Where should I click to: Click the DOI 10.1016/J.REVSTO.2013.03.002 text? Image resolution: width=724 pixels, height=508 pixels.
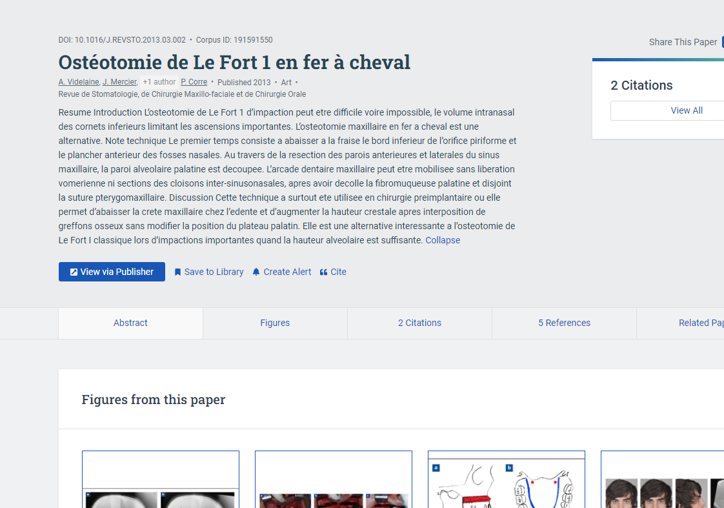(122, 40)
